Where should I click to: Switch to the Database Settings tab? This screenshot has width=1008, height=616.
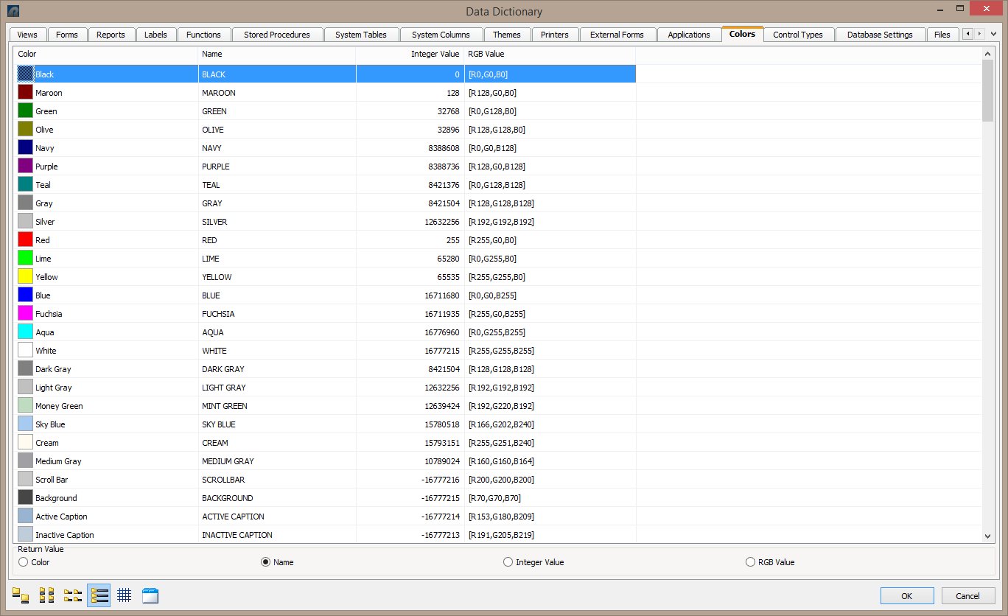click(x=879, y=35)
